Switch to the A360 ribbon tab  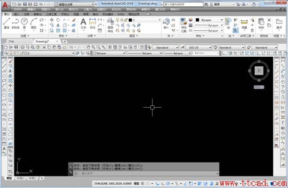pyautogui.click(x=121, y=14)
